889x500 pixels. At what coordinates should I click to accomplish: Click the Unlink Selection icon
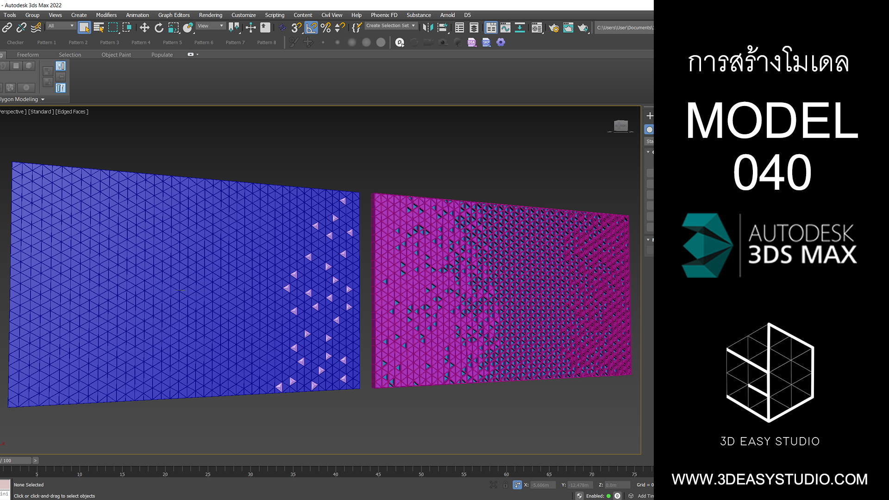pyautogui.click(x=21, y=28)
